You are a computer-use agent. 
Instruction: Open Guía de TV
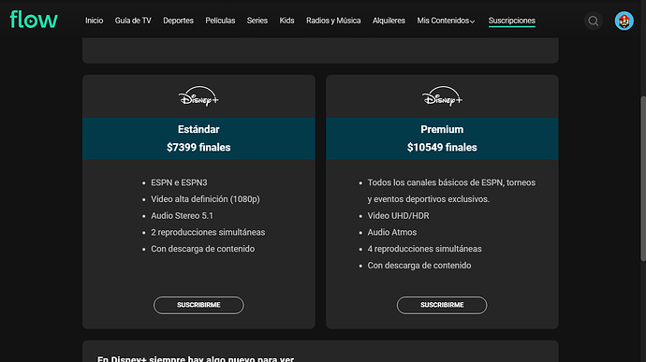pyautogui.click(x=133, y=21)
